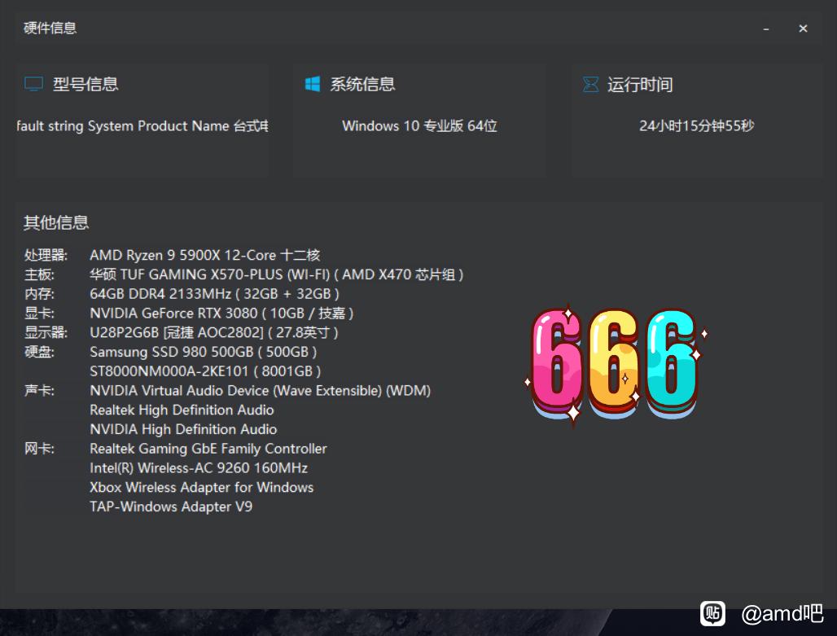This screenshot has height=636, width=837.
Task: Click the U28P2G6B monitor line
Action: tap(214, 333)
